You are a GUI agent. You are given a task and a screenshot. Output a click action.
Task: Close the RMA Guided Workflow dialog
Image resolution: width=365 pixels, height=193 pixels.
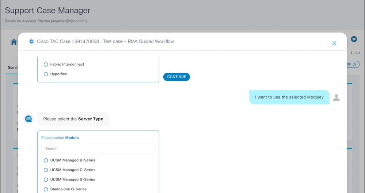tap(334, 43)
